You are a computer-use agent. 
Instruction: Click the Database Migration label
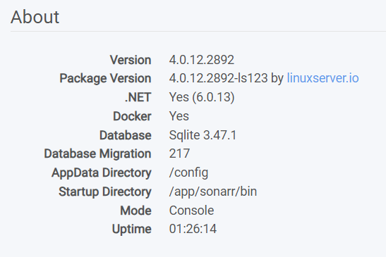[x=97, y=153]
